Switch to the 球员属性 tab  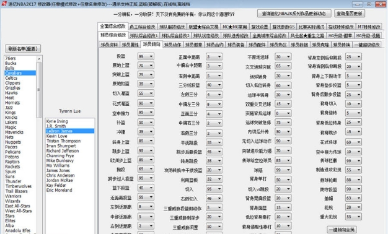(130, 45)
